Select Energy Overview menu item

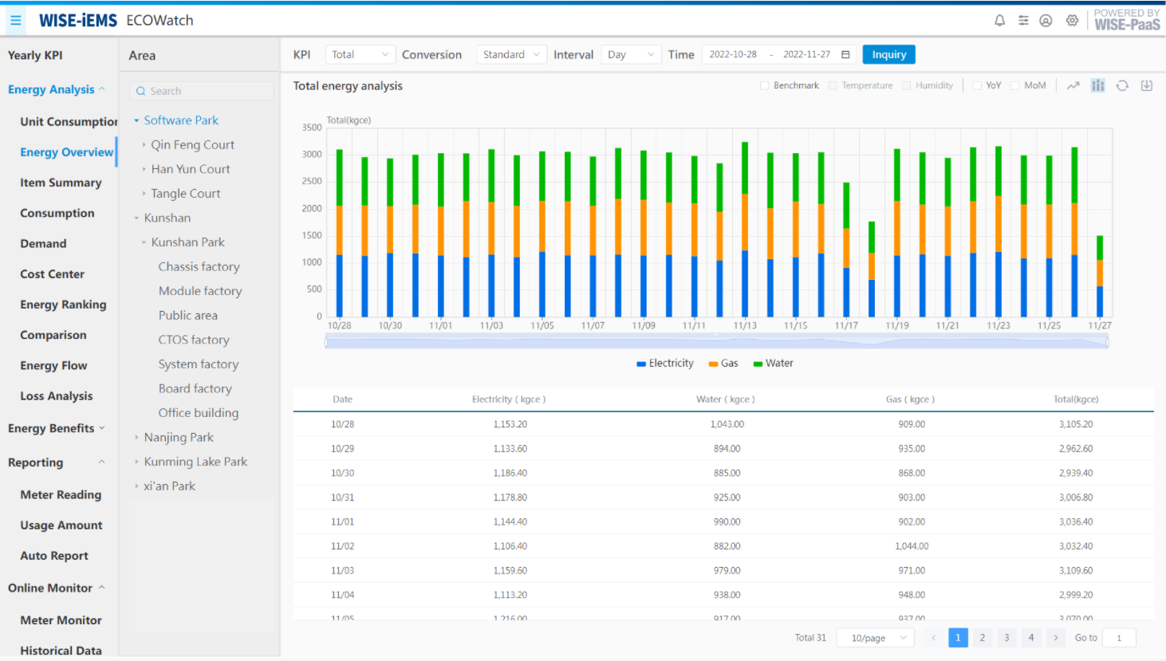[67, 151]
